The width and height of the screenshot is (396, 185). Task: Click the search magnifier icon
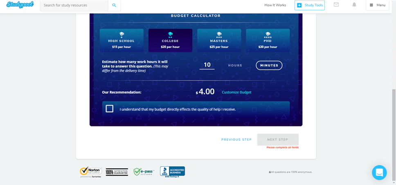[114, 5]
